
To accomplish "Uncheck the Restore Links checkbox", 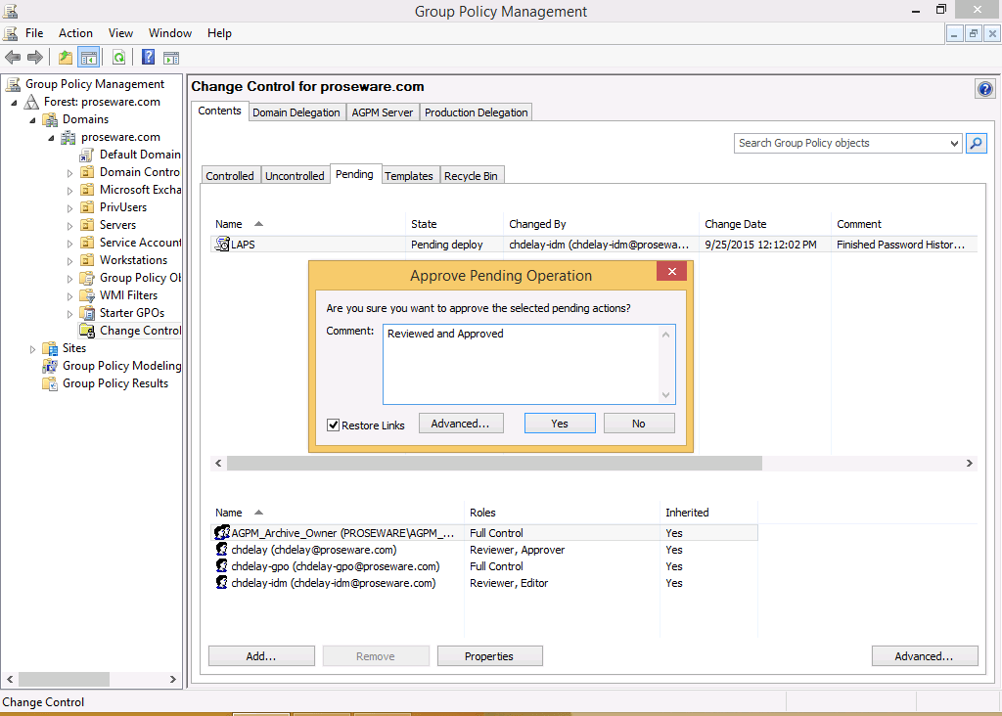I will 334,425.
